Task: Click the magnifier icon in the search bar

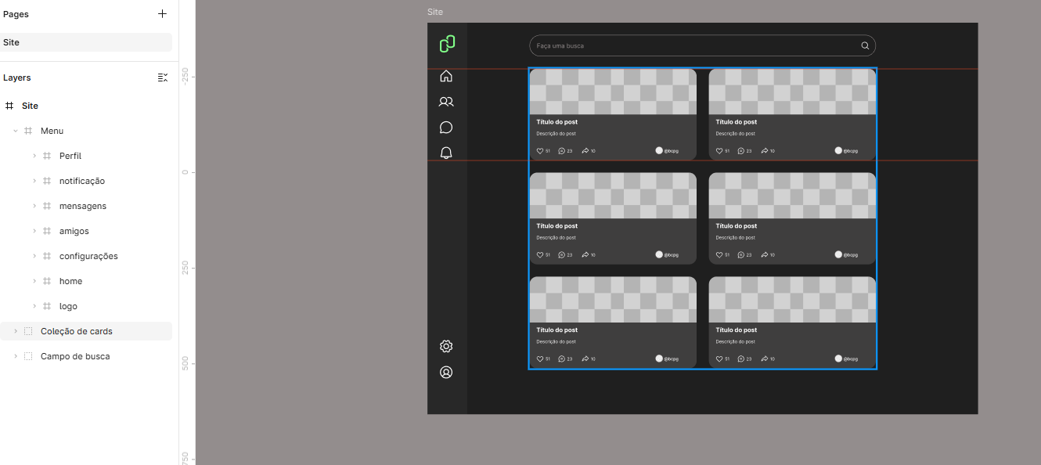Action: [865, 45]
